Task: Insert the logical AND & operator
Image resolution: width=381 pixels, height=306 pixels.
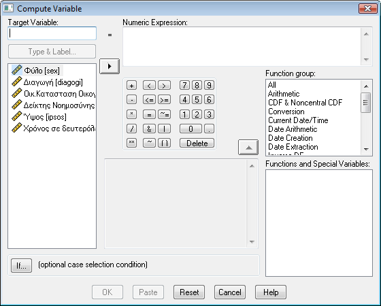Action: click(x=149, y=129)
